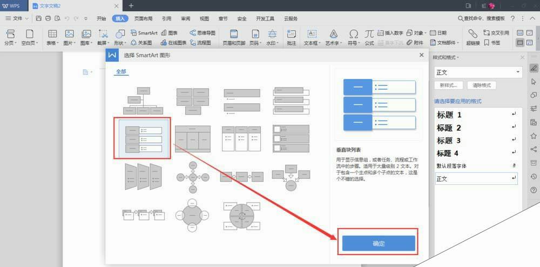
Task: Insert the date (日期)
Action: (438, 33)
